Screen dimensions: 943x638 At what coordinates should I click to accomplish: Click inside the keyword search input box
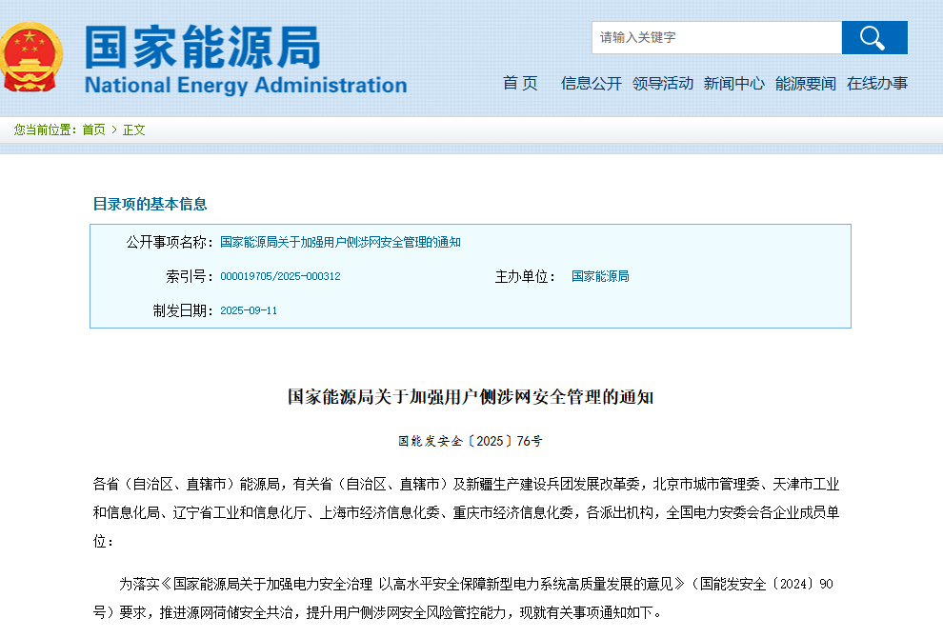pos(714,38)
